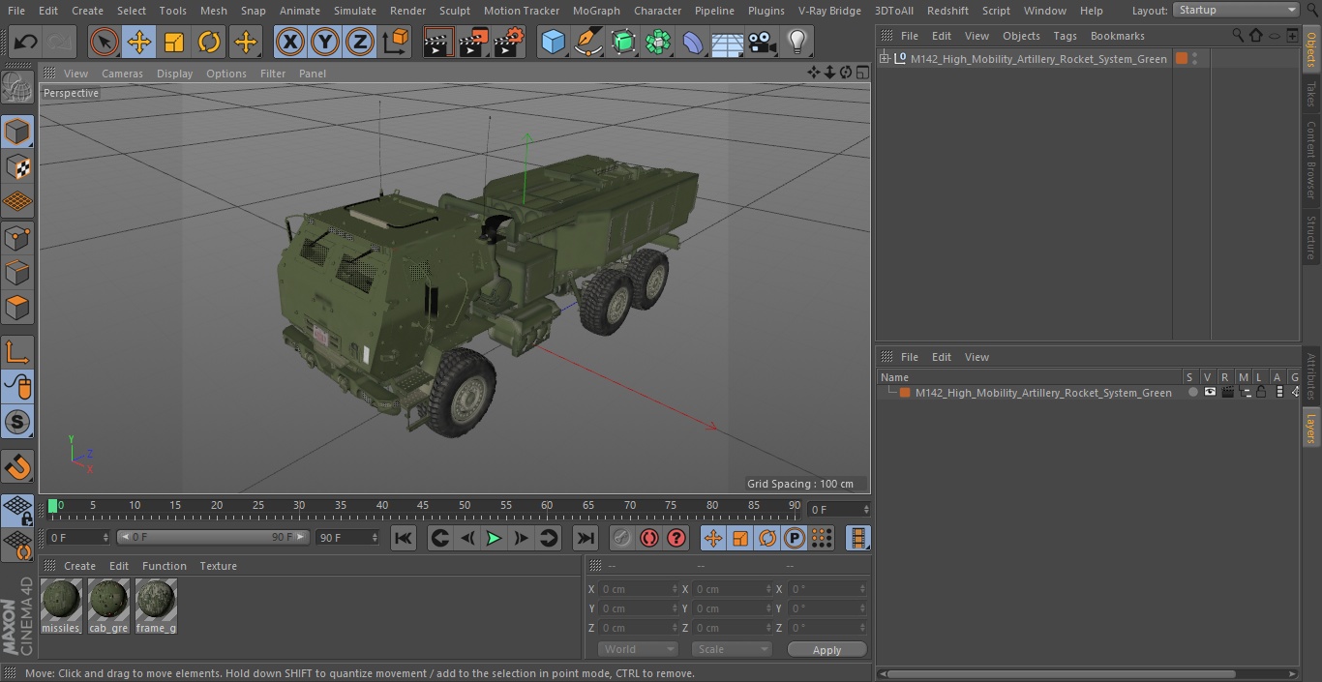Toggle Position keyframe recording

713,539
